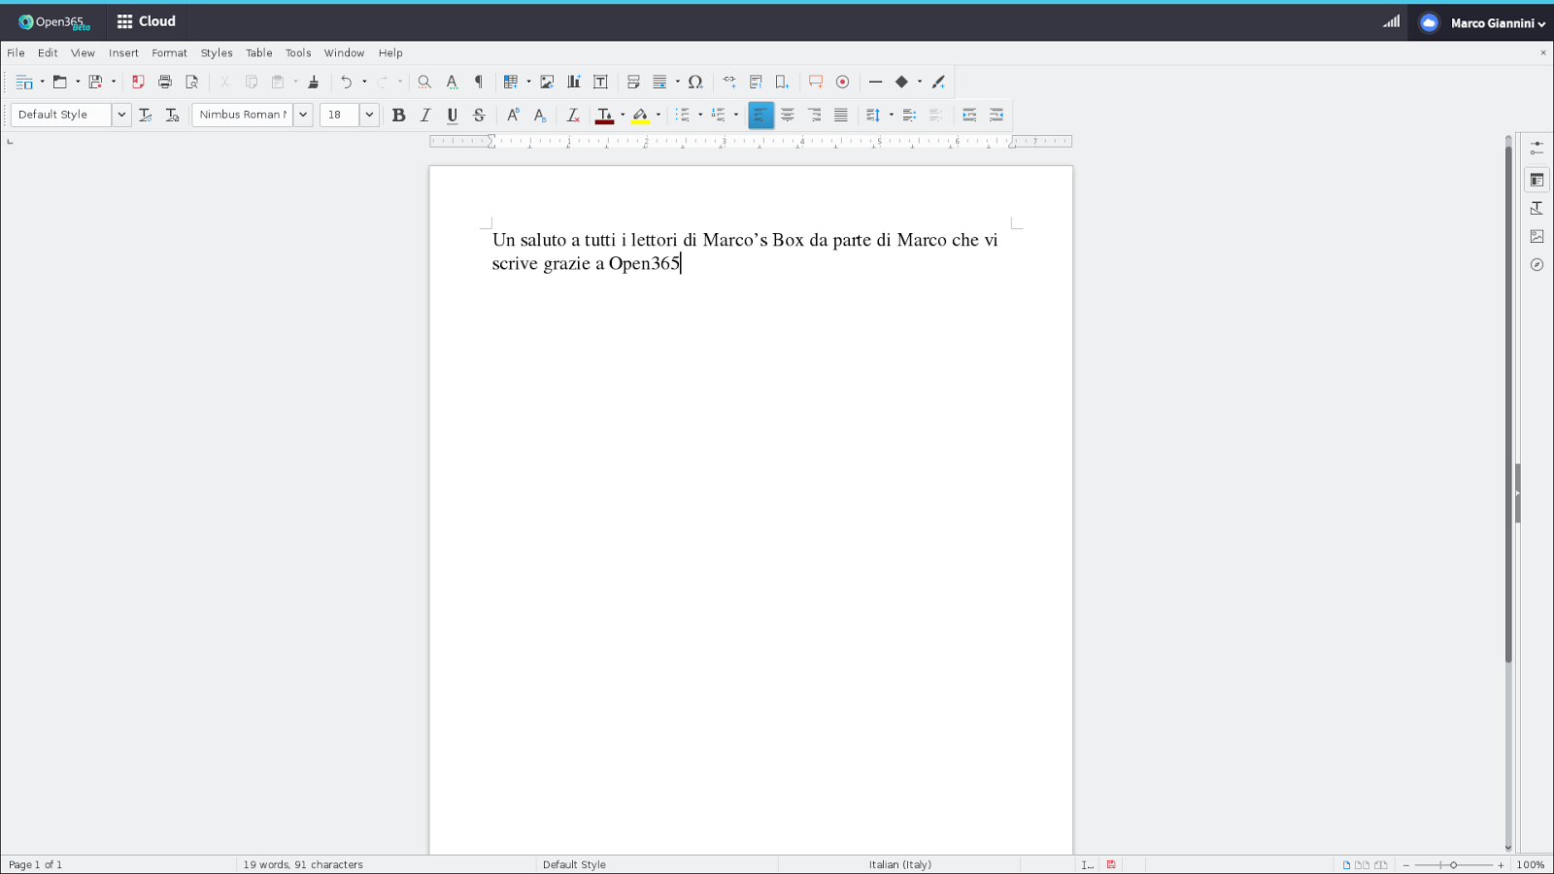Screen dimensions: 1554x874
Task: Center the paragraph text
Action: [788, 116]
